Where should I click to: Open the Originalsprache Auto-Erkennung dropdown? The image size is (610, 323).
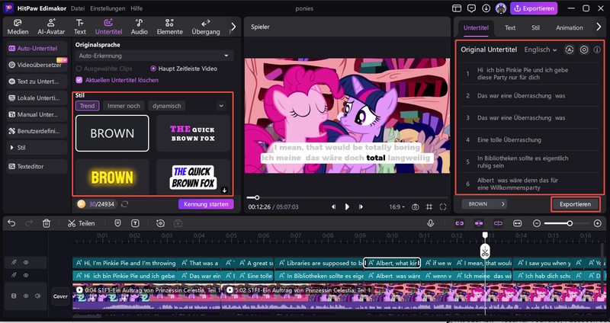[155, 56]
